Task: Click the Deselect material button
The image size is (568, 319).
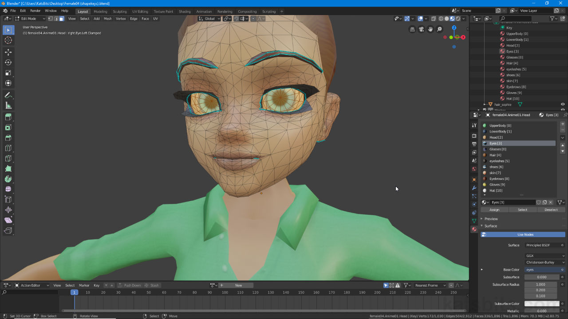Action: point(551,210)
